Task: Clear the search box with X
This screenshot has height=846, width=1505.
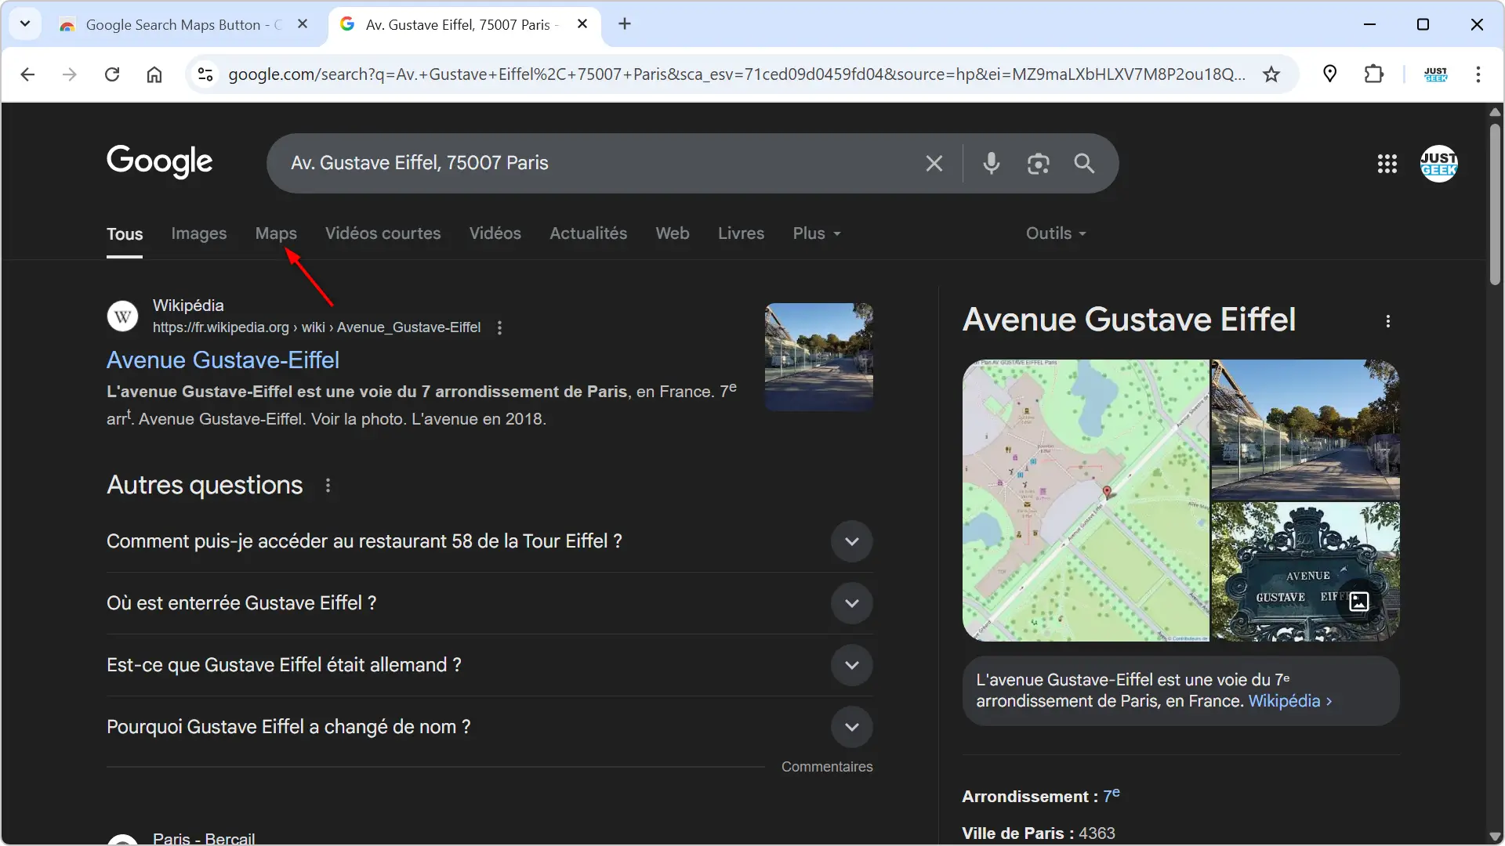Action: coord(934,163)
